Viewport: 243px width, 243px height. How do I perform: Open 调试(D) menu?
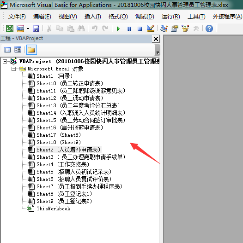click(145, 17)
